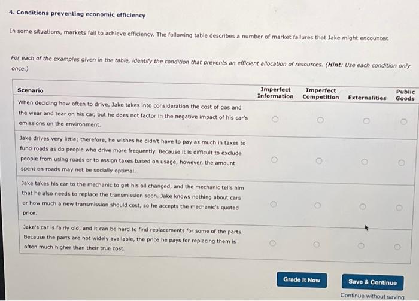Viewport: 419px width, 301px height.
Task: Select Imperfect Competition for car emissions scenario
Action: point(320,120)
